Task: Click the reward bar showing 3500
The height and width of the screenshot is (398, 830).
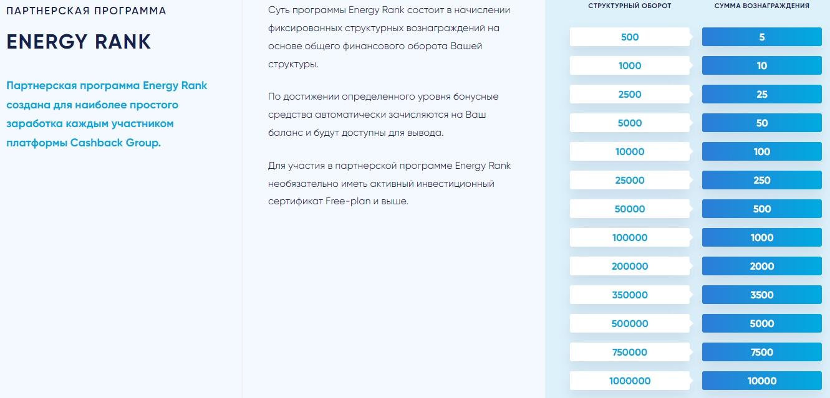Action: click(762, 295)
